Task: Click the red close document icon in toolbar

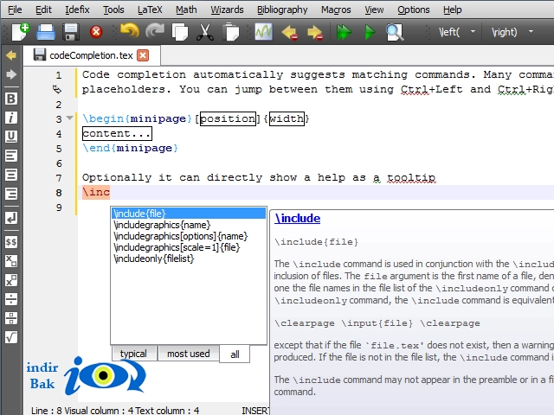Action: pos(96,32)
